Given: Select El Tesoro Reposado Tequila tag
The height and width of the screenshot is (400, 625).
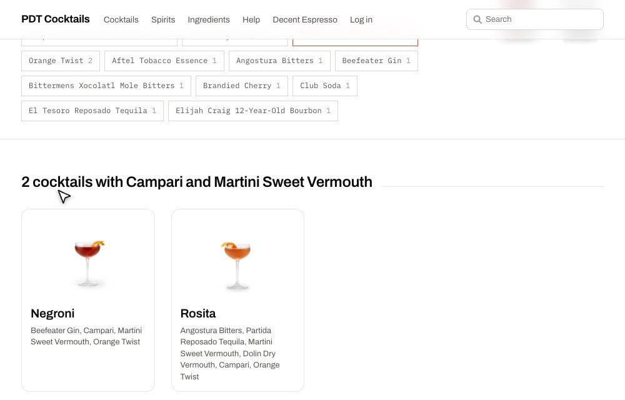Looking at the screenshot, I should 92,111.
